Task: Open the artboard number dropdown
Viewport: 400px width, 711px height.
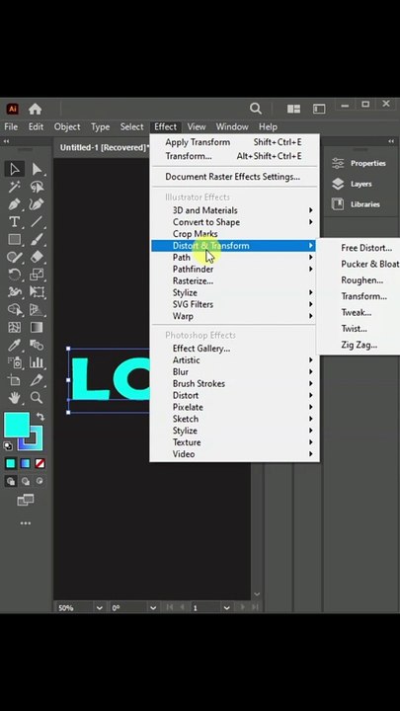Action: (226, 607)
